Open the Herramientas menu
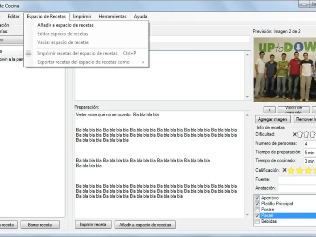The width and height of the screenshot is (316, 237). [x=113, y=17]
